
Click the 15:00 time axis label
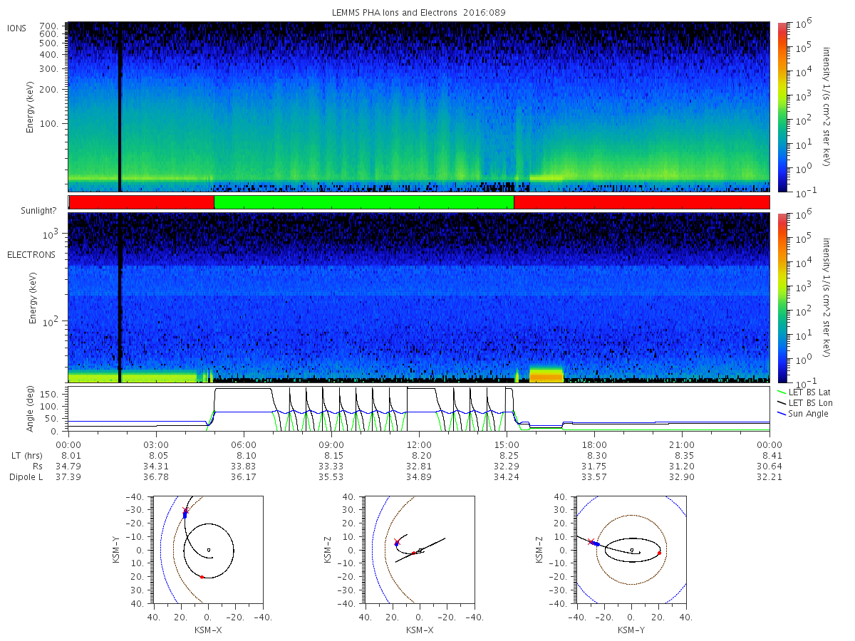click(507, 444)
